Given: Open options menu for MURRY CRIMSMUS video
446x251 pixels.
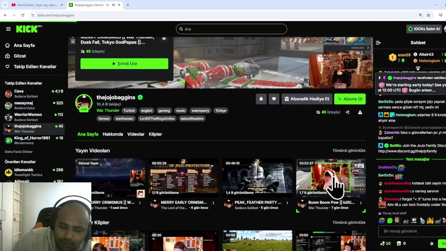Looking at the screenshot, I should (x=140, y=203).
